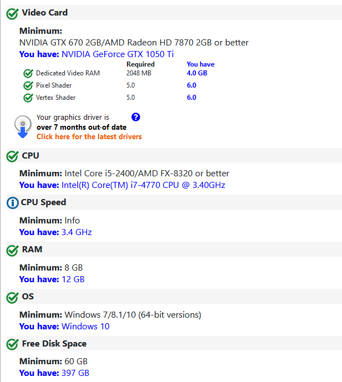Screen dimensions: 342x382
Task: Click the Pixel Shader checkmark icon
Action: tap(28, 85)
